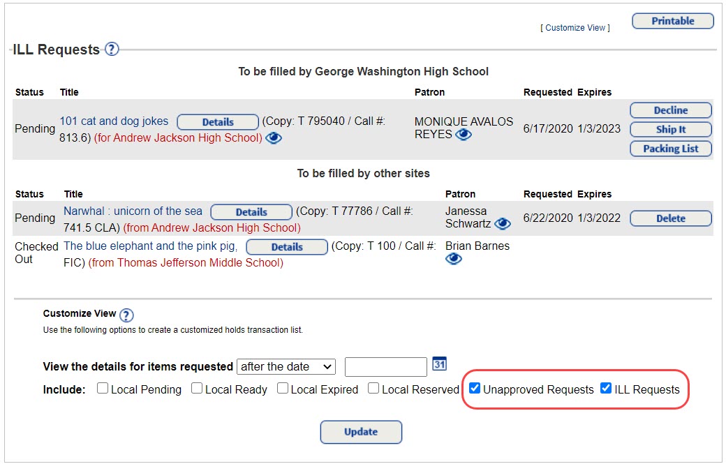Open help for ILL Requests section

[x=112, y=49]
